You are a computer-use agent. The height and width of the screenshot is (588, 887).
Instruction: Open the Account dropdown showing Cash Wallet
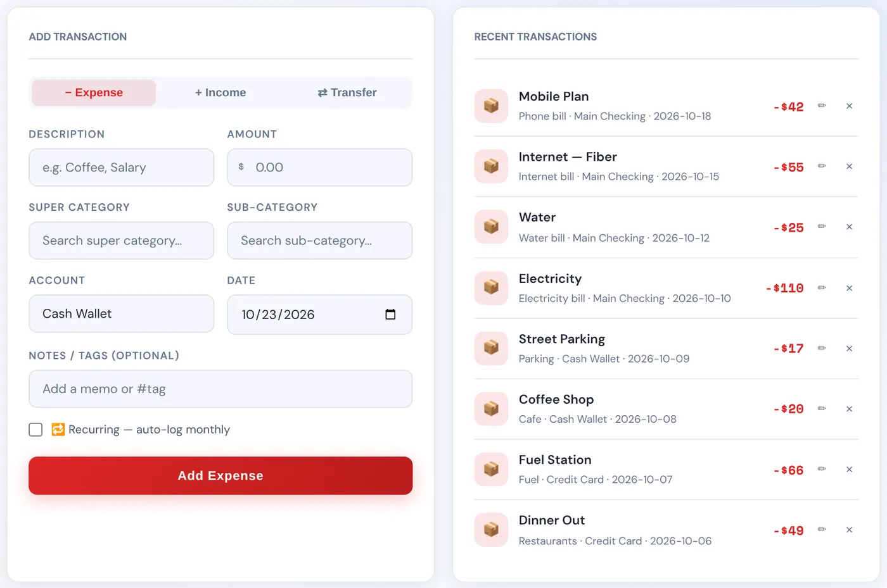pyautogui.click(x=121, y=314)
